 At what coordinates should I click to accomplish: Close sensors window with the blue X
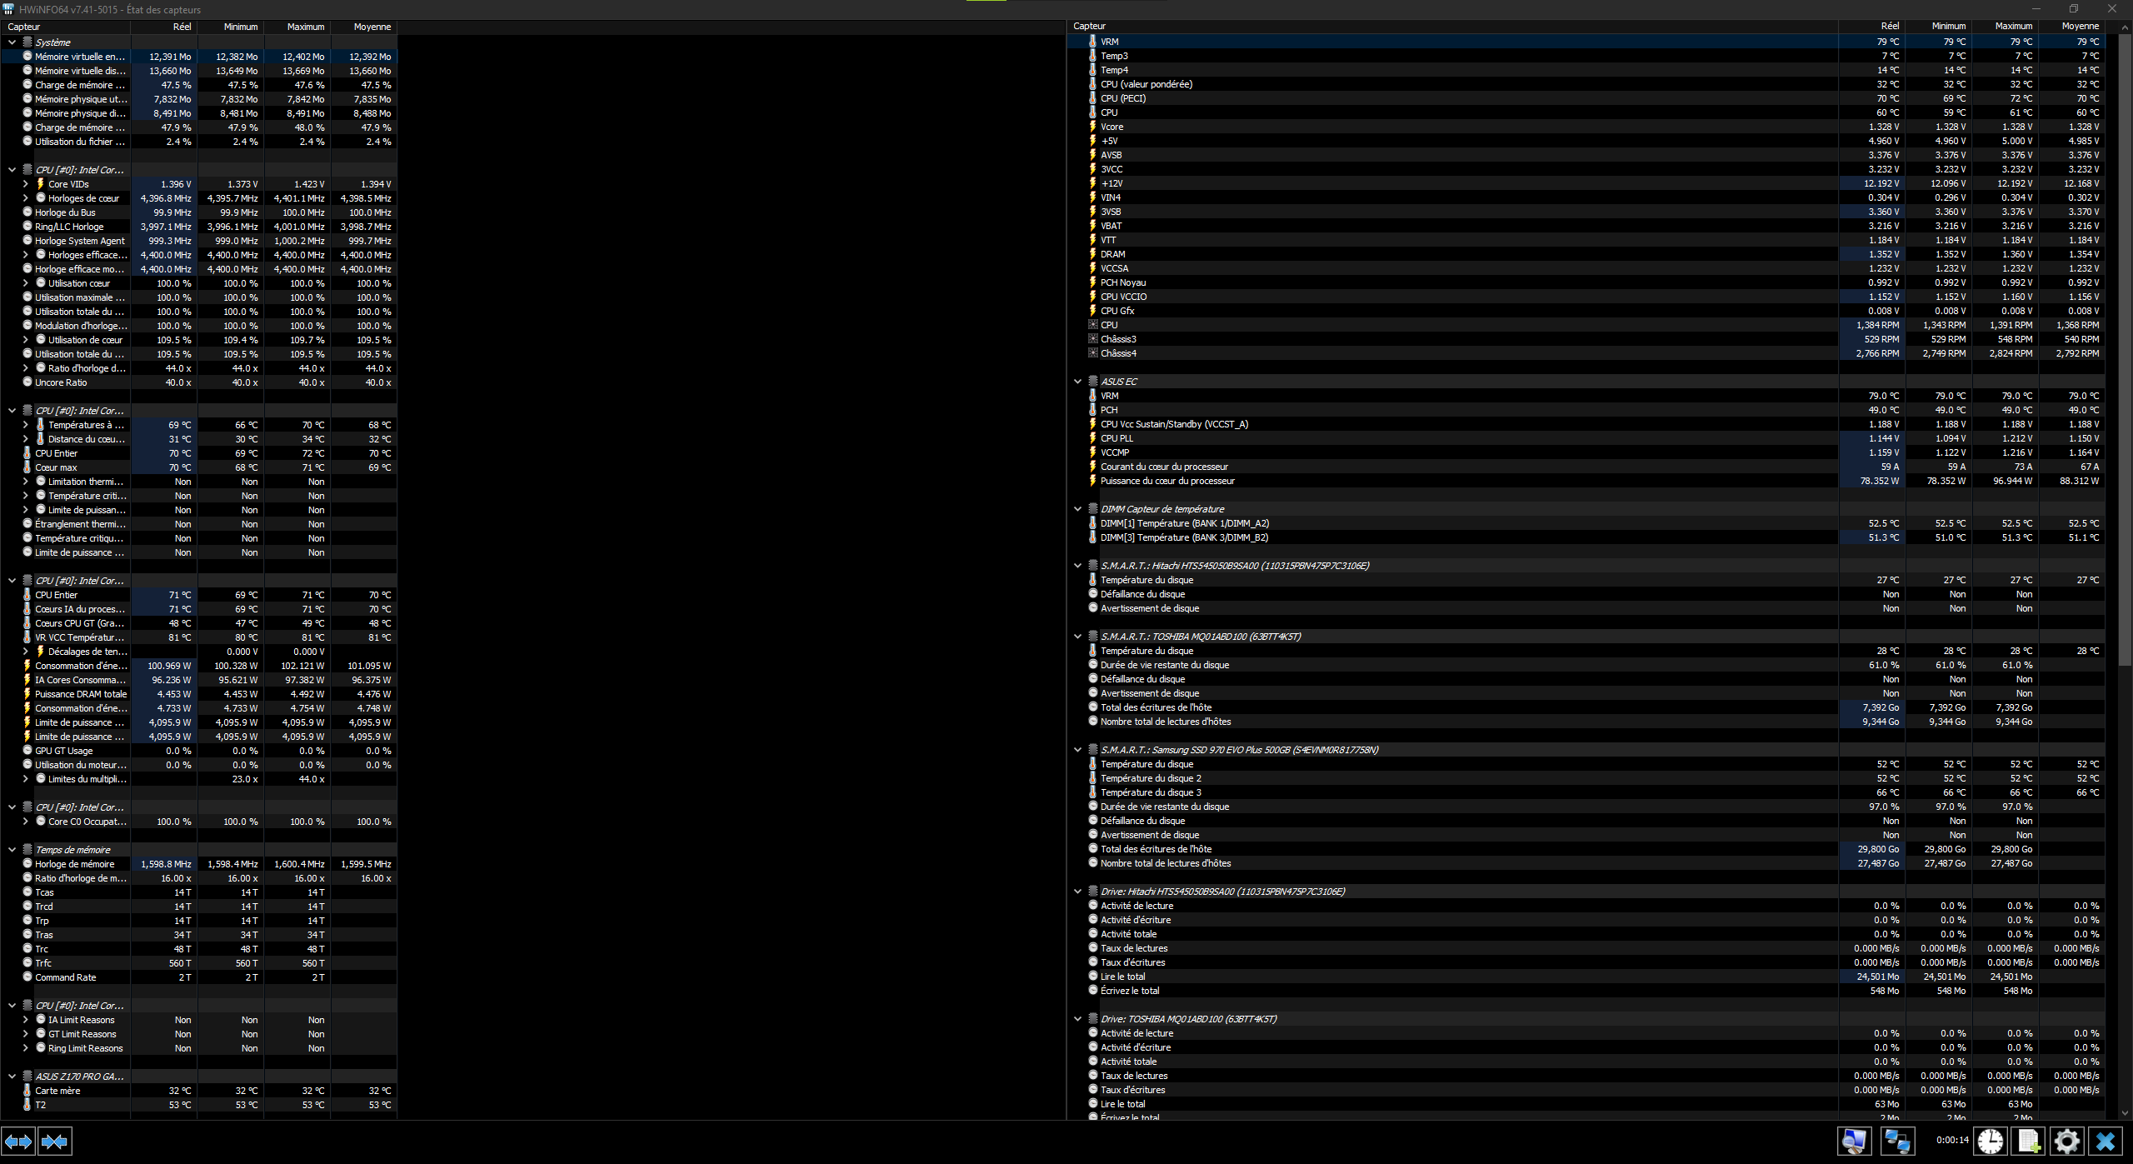click(2106, 1142)
